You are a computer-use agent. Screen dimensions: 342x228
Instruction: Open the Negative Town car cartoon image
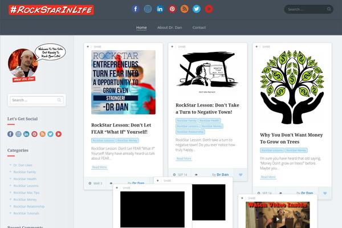(x=207, y=72)
